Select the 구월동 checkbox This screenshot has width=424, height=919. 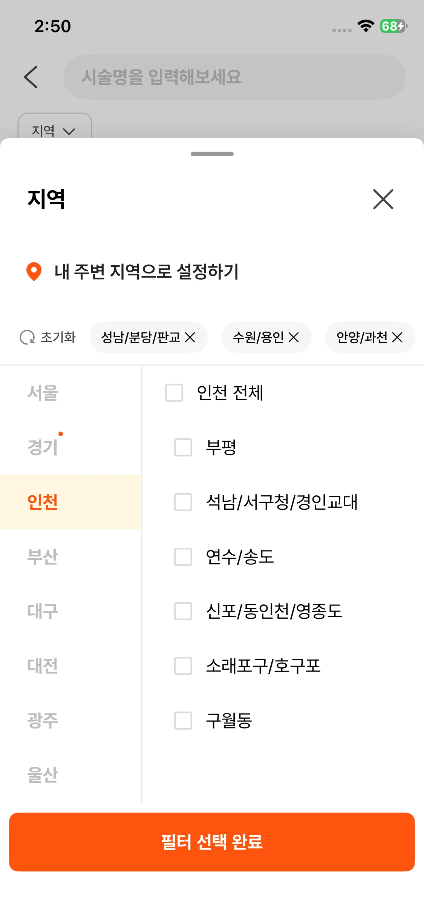pos(183,721)
